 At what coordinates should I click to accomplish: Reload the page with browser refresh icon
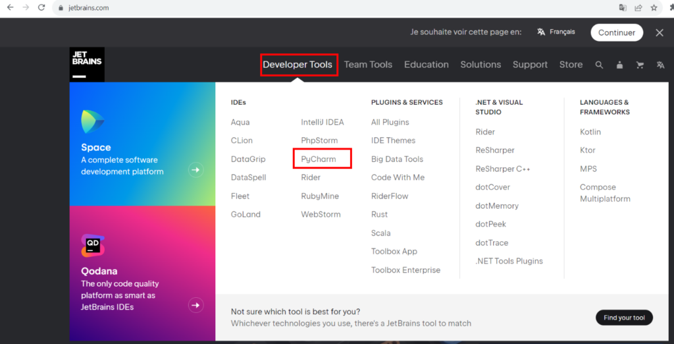click(41, 8)
